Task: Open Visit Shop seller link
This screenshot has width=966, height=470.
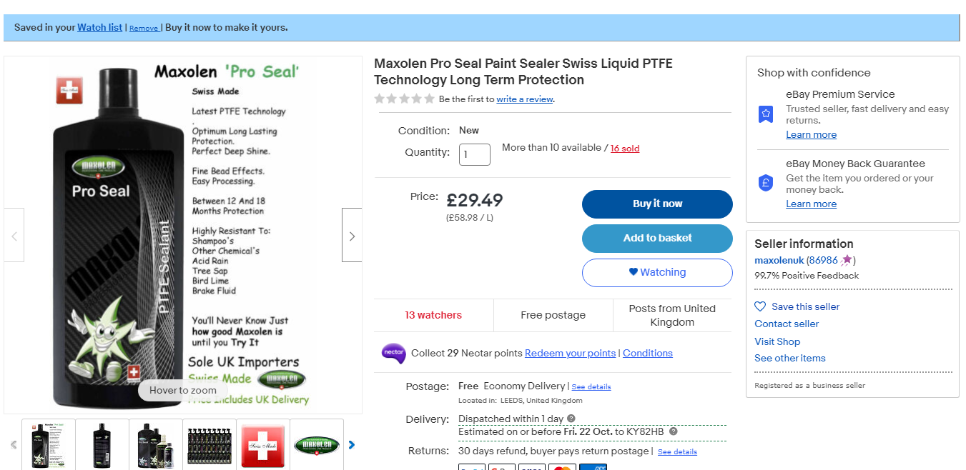Action: pyautogui.click(x=777, y=341)
